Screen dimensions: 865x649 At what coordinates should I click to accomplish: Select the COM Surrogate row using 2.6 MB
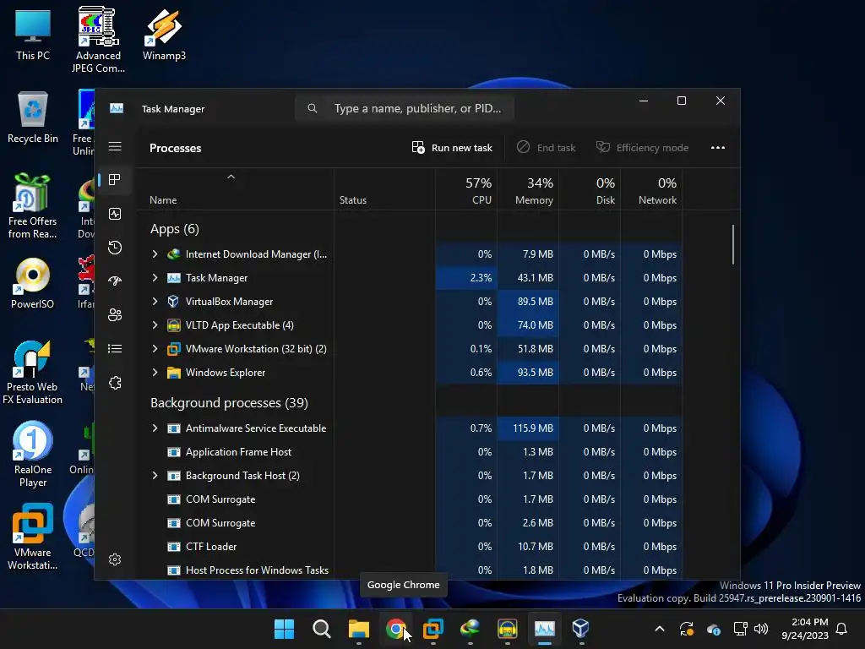pyautogui.click(x=410, y=522)
